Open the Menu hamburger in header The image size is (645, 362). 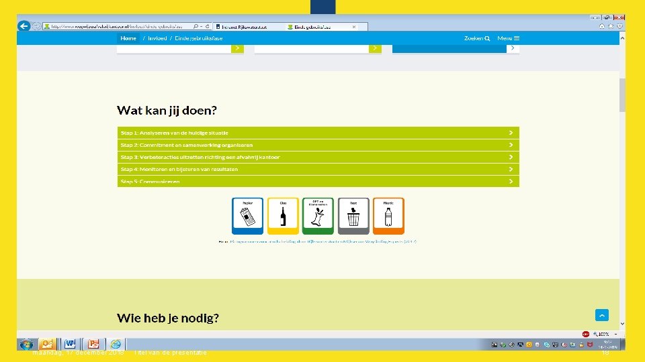(509, 38)
